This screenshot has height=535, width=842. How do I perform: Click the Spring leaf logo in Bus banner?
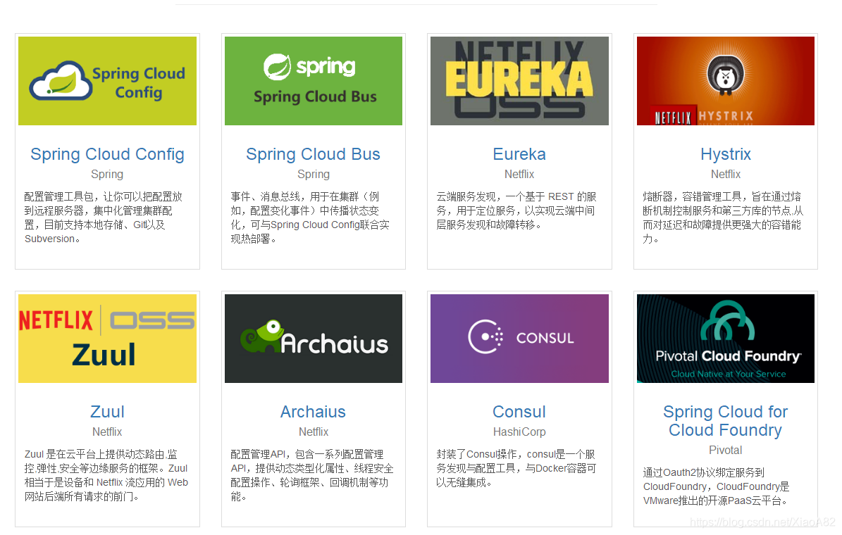(x=277, y=67)
